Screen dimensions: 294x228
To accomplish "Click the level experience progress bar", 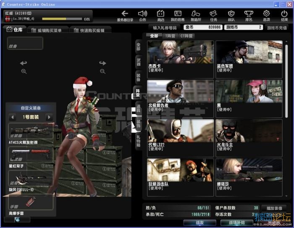I will (62, 19).
